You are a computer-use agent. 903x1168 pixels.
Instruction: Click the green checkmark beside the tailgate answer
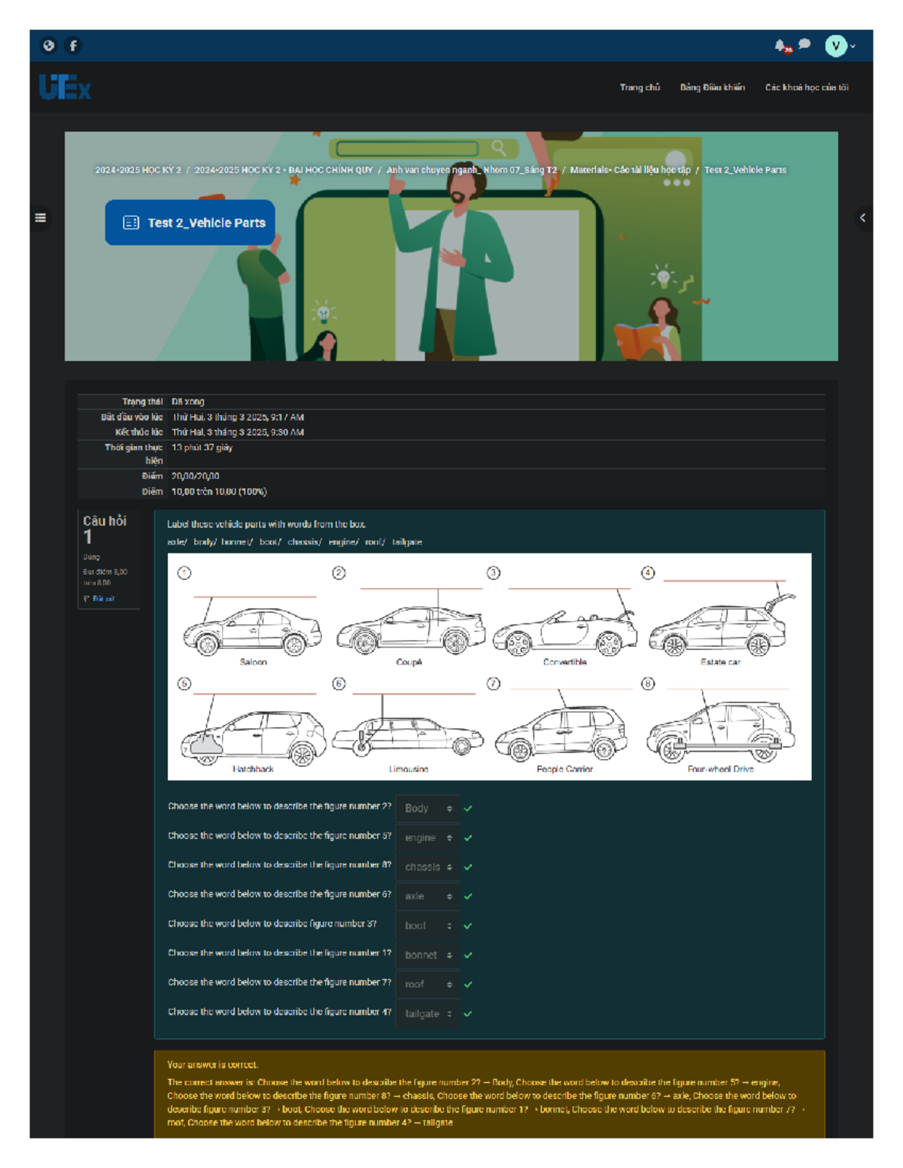click(x=468, y=1014)
